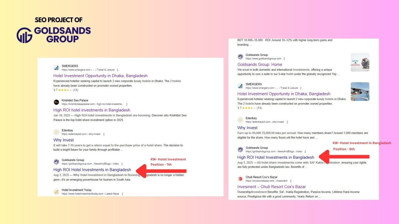Image resolution: width=399 pixels, height=224 pixels.
Task: Click the hotelinvestmenttoday.com Latest-News breadcrumb
Action: [90, 194]
